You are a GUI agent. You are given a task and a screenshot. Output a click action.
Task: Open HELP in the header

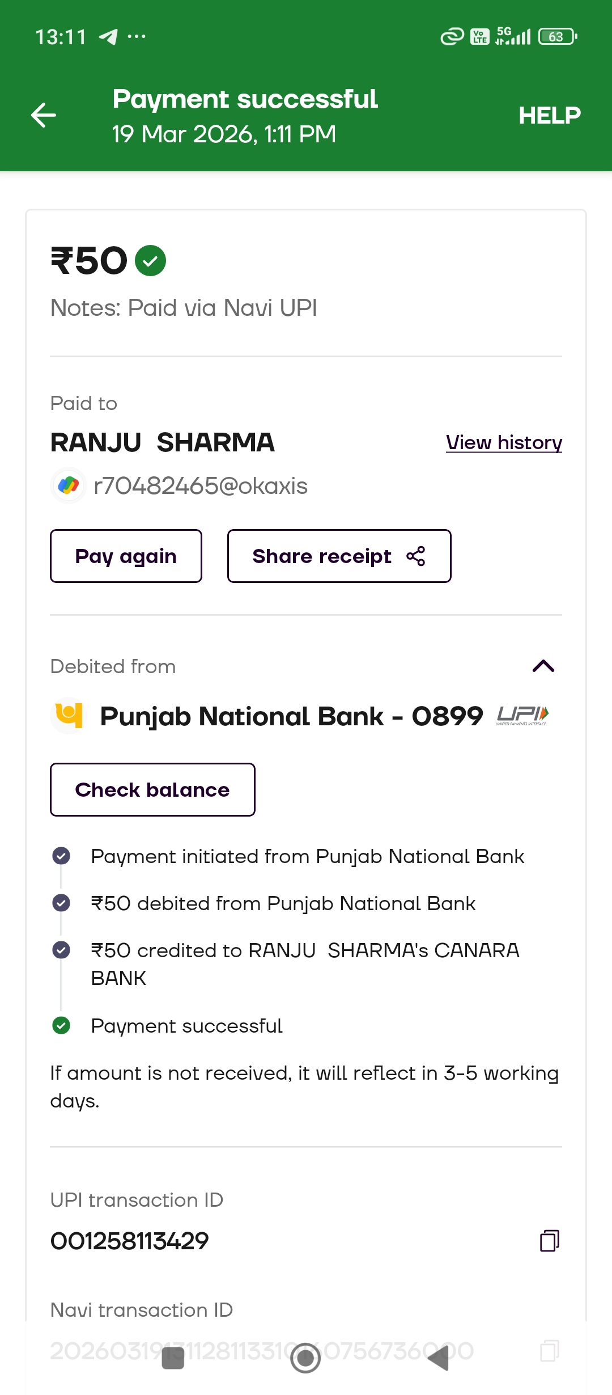(549, 116)
